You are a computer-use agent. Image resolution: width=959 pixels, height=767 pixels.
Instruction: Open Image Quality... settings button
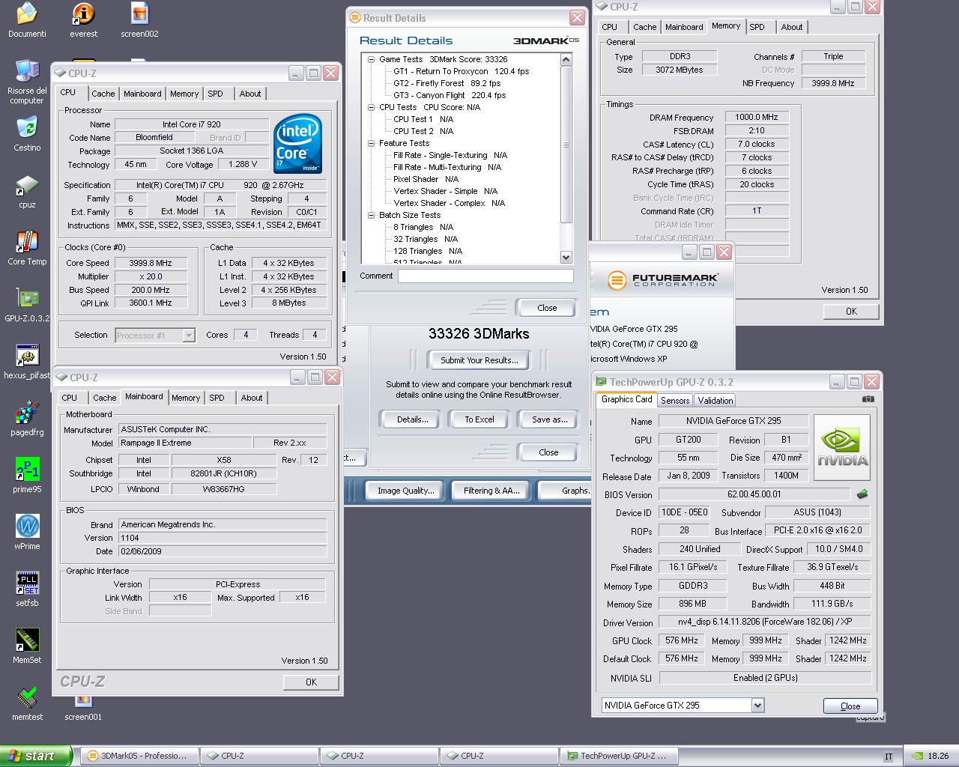tap(405, 491)
